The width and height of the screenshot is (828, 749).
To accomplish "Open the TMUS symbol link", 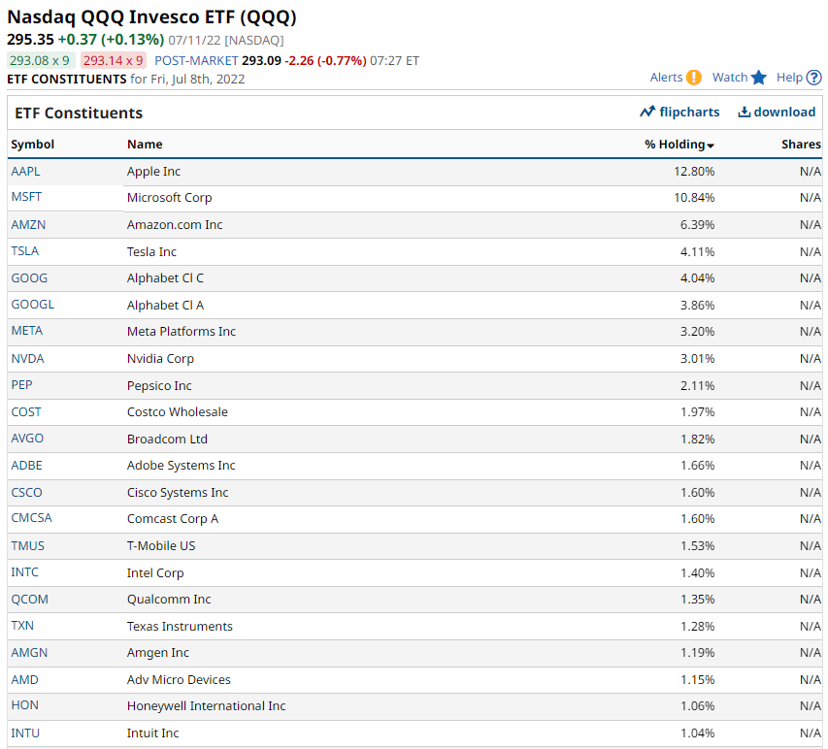I will pyautogui.click(x=27, y=545).
